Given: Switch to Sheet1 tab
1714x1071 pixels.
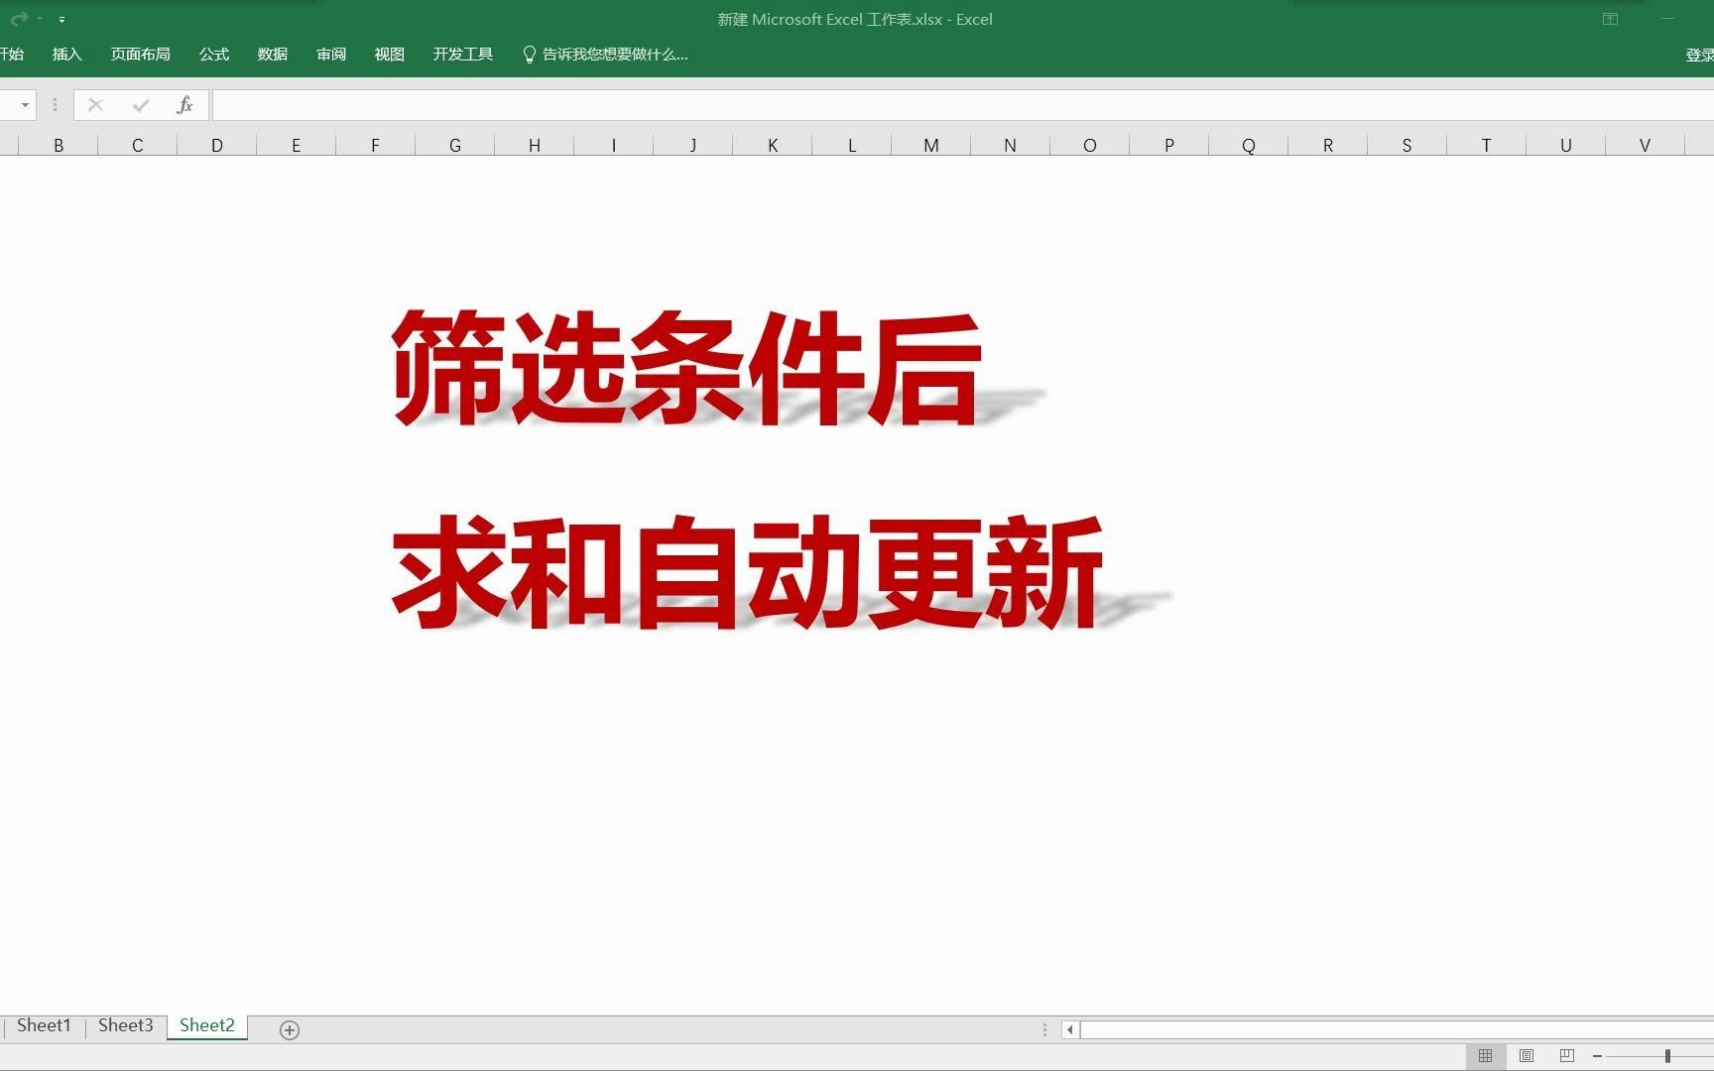Looking at the screenshot, I should [44, 1026].
